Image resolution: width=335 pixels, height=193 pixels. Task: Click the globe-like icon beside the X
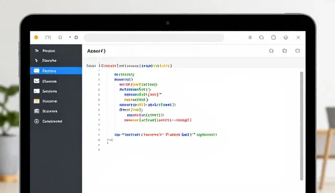[286, 38]
